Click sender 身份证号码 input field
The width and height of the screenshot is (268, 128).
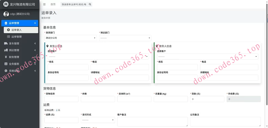coord(68,78)
